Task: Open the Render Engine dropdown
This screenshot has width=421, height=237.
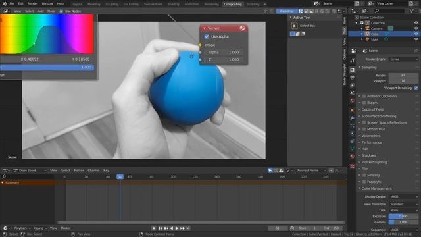Action: (x=403, y=59)
